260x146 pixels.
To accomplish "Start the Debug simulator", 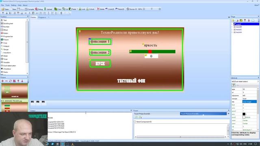I will point(39,9).
